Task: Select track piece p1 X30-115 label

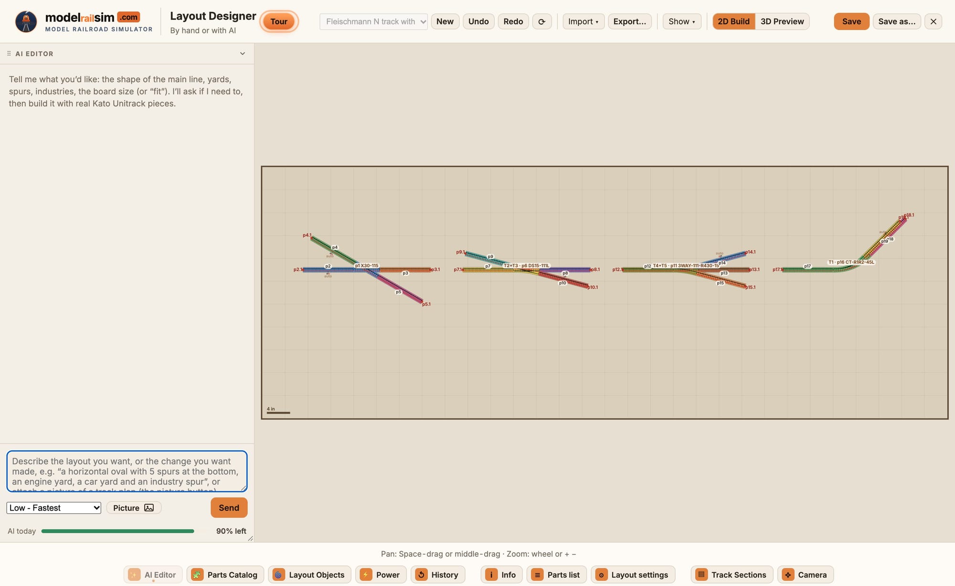Action: [x=367, y=266]
